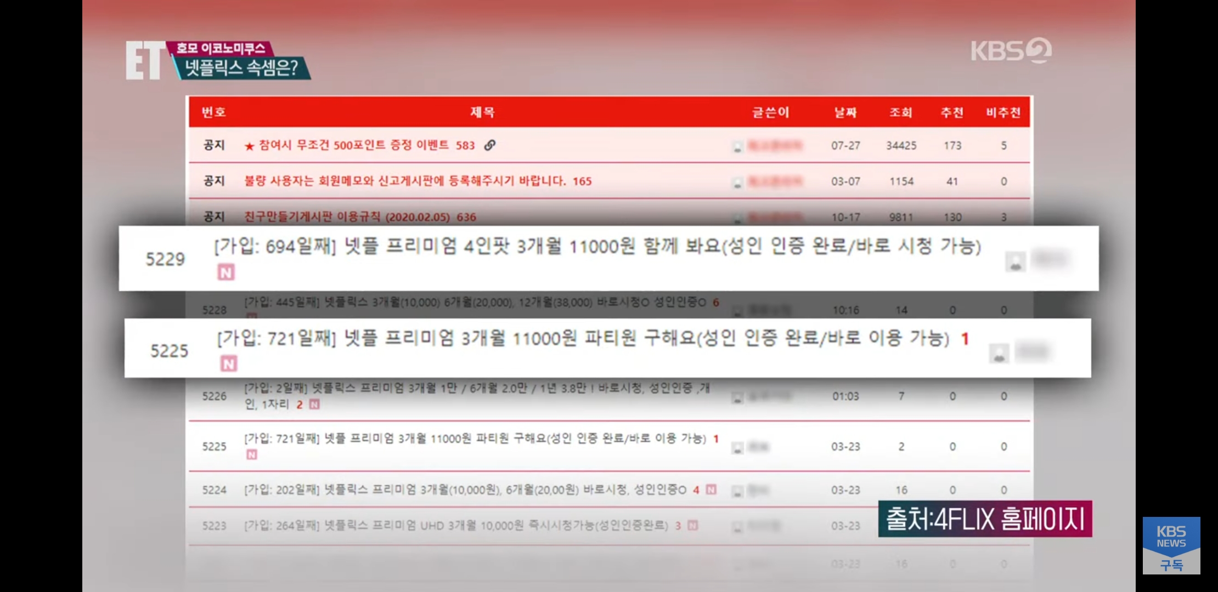The image size is (1218, 592).
Task: Click the recommend count 173
Action: 952,145
